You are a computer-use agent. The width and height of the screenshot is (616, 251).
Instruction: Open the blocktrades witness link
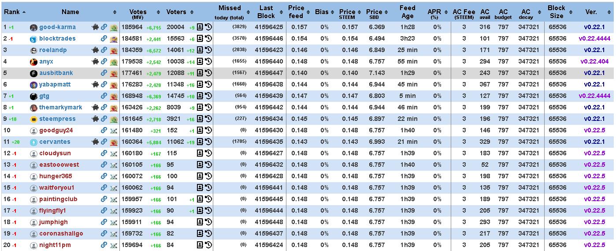57,38
